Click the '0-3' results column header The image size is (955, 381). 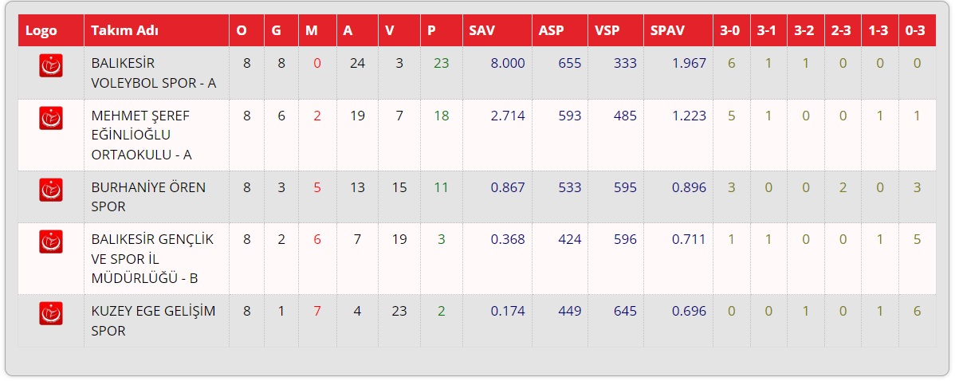(915, 30)
